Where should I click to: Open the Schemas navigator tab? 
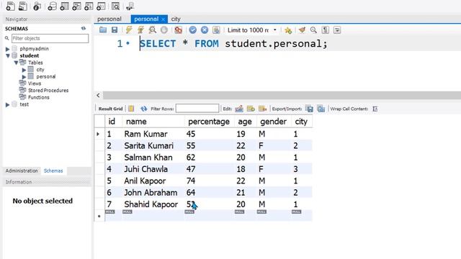(53, 171)
